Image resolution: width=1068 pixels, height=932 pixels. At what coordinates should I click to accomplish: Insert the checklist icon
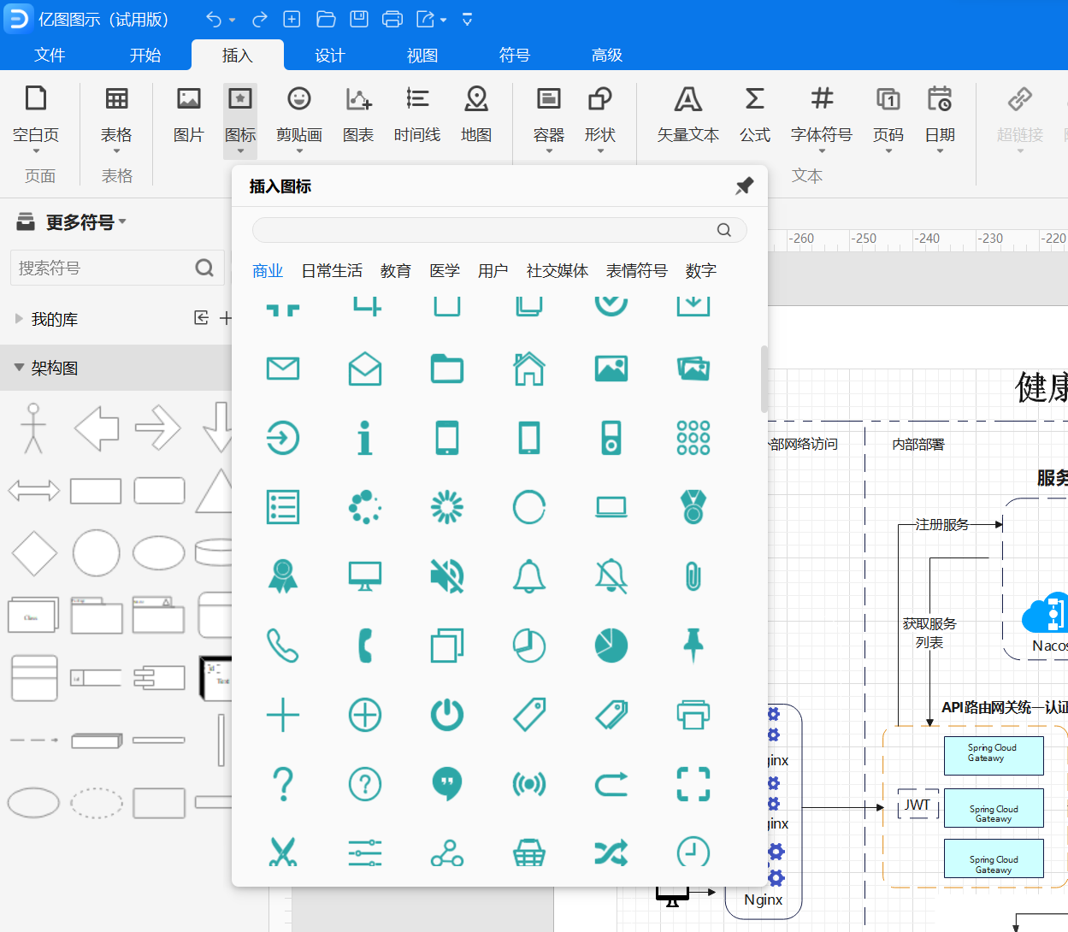(x=283, y=507)
